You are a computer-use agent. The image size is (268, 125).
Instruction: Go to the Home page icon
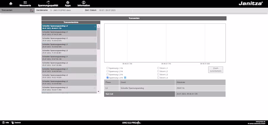[x=11, y=4]
